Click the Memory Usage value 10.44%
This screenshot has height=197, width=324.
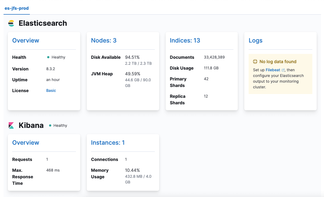pos(133,170)
